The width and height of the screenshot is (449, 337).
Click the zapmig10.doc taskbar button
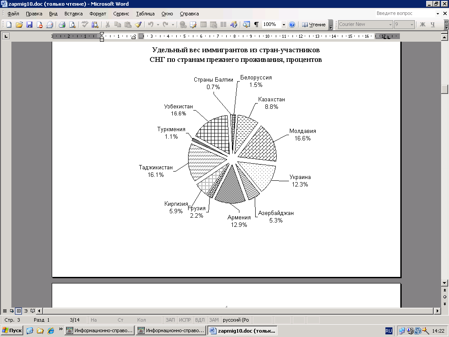(x=242, y=330)
